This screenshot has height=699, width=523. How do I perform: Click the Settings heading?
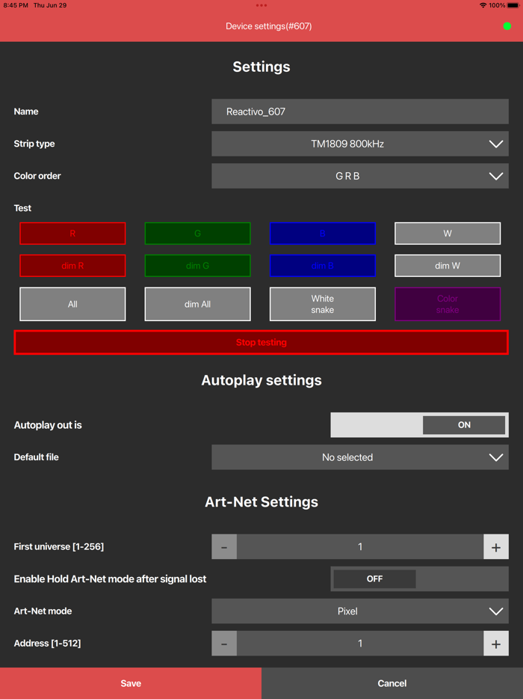coord(261,67)
